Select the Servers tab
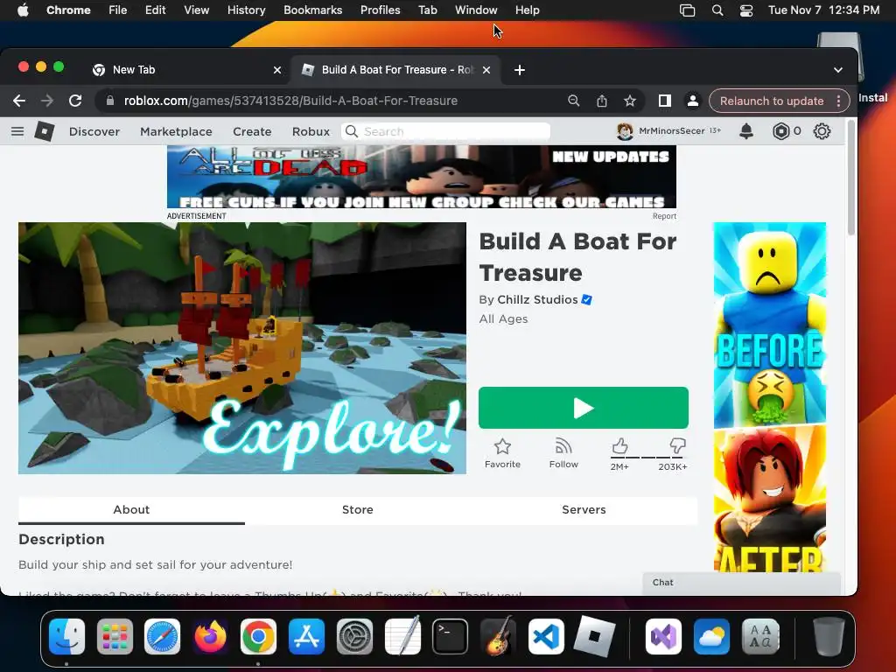The image size is (896, 672). pyautogui.click(x=584, y=510)
